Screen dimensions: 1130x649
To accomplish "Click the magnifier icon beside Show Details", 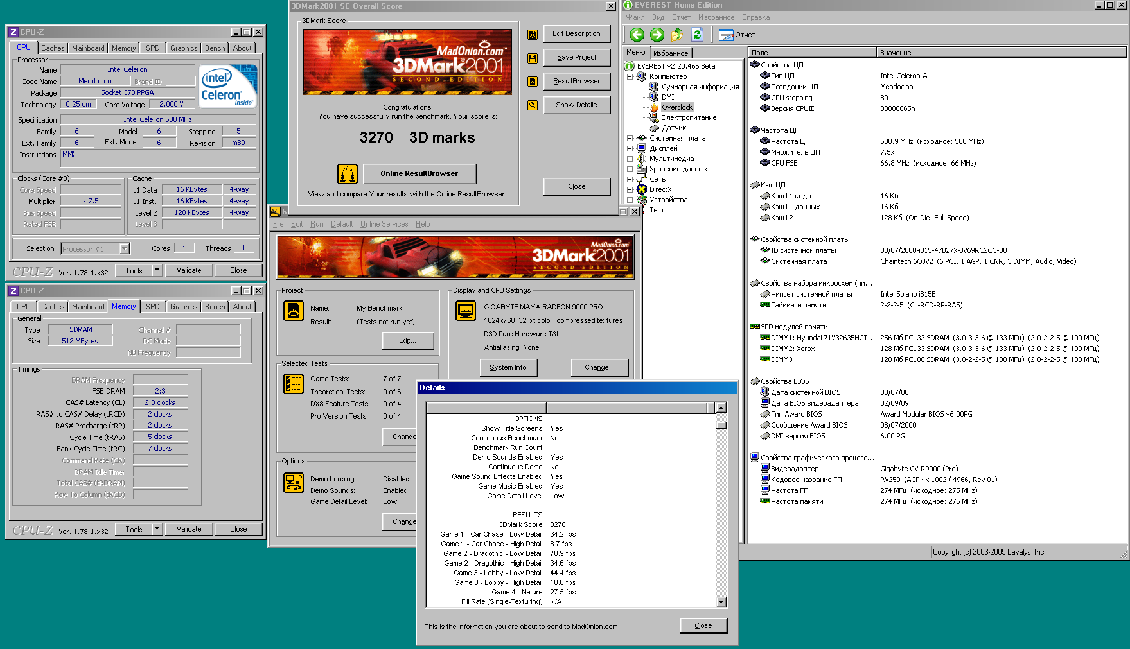I will [x=533, y=105].
